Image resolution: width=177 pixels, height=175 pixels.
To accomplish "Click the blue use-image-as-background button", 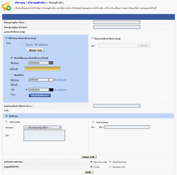I will pos(40,96).
